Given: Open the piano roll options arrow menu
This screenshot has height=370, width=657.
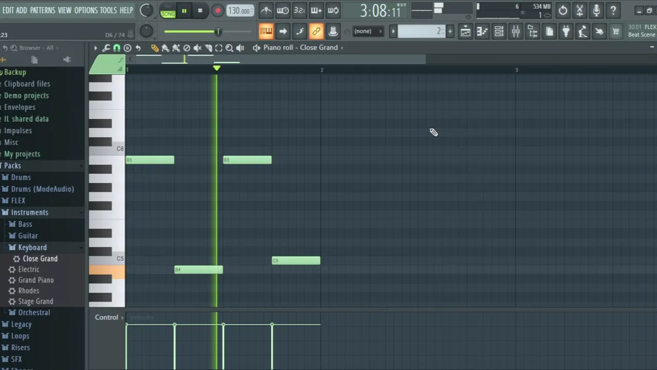Looking at the screenshot, I should point(95,48).
